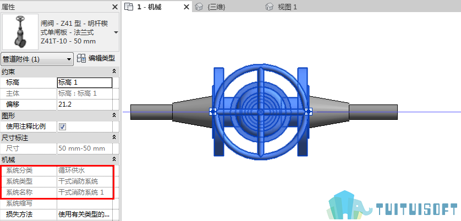The width and height of the screenshot is (461, 221).
Task: Click the empty 系统缩写 value field
Action: click(x=85, y=203)
